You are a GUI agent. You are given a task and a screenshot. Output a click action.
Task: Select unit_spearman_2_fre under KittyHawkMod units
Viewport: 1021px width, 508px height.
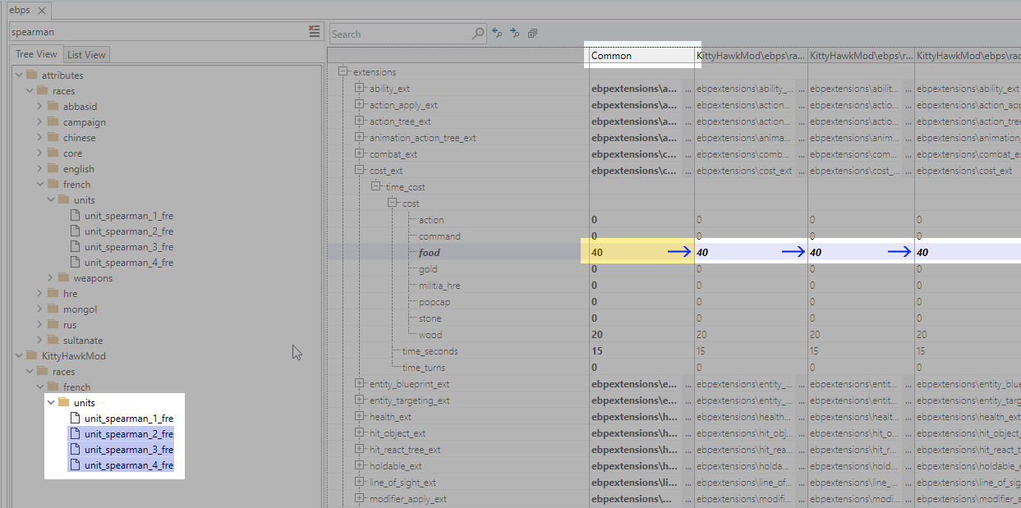coord(128,434)
